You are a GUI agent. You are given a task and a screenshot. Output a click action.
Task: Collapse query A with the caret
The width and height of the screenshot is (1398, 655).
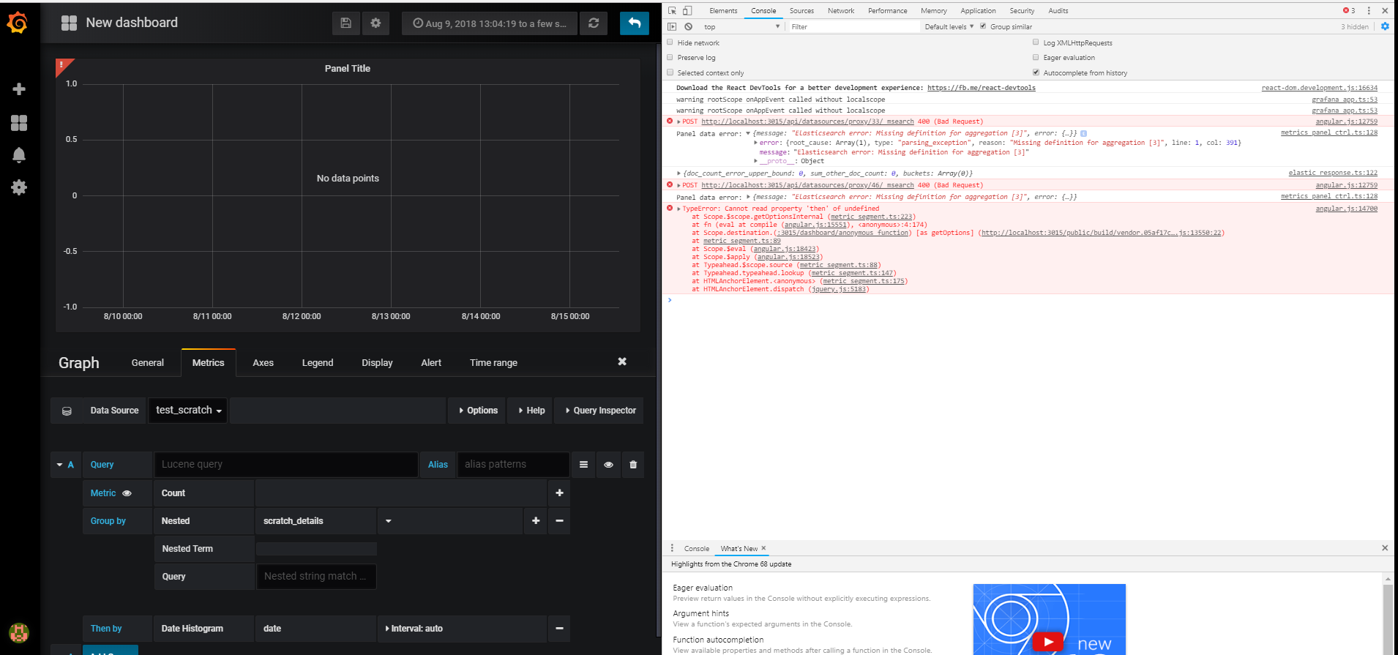(60, 465)
